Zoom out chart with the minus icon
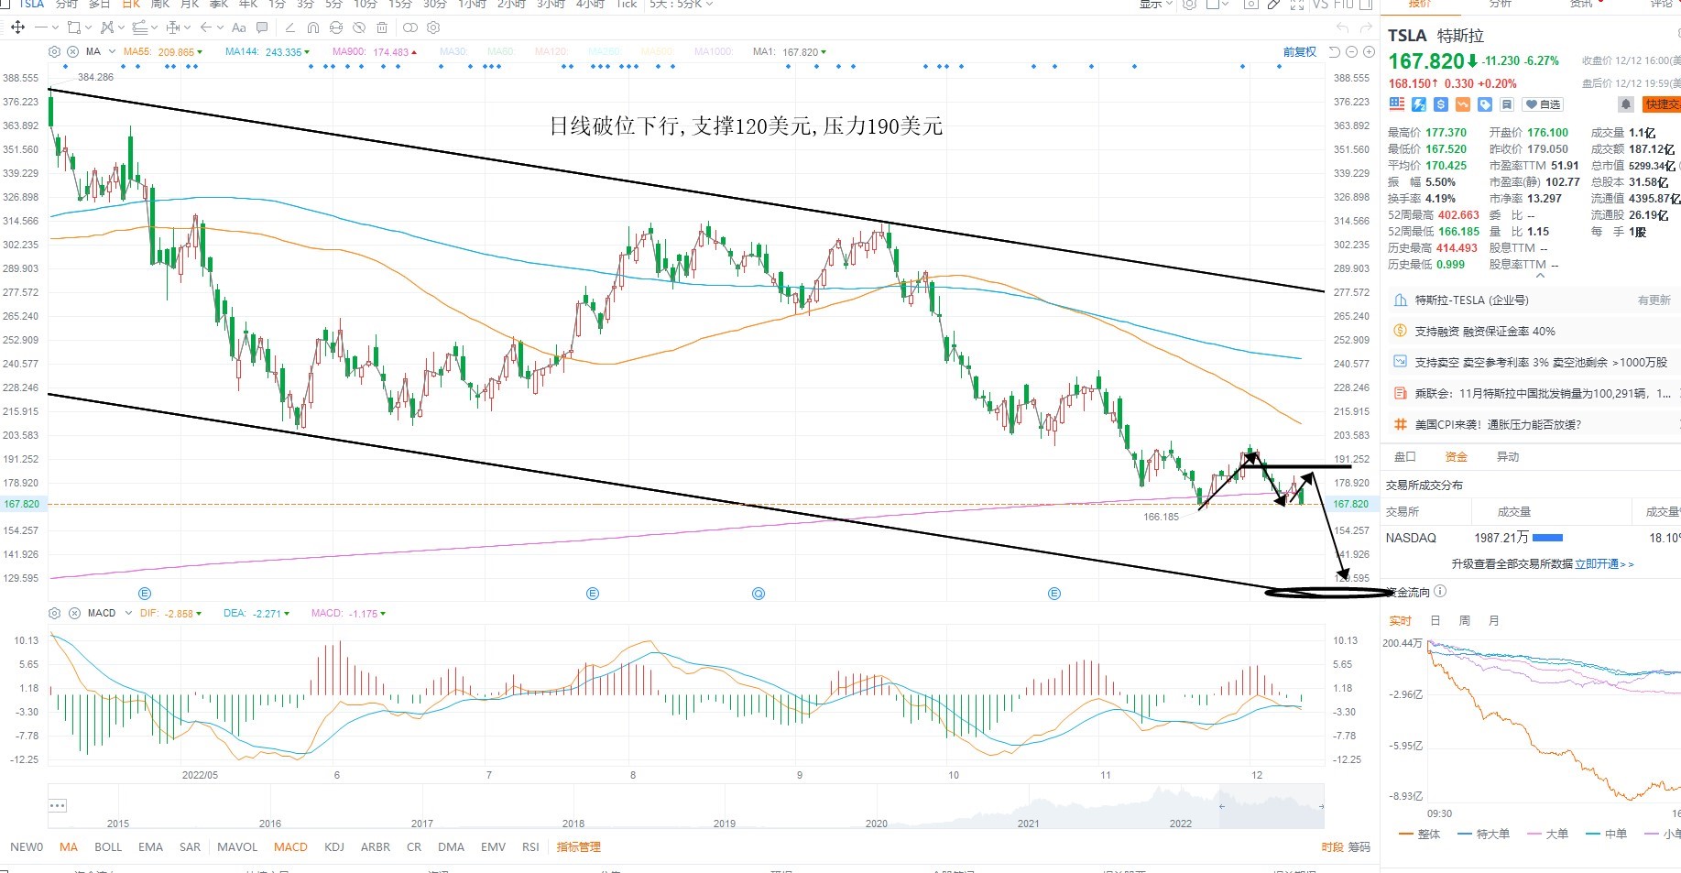 [1350, 51]
